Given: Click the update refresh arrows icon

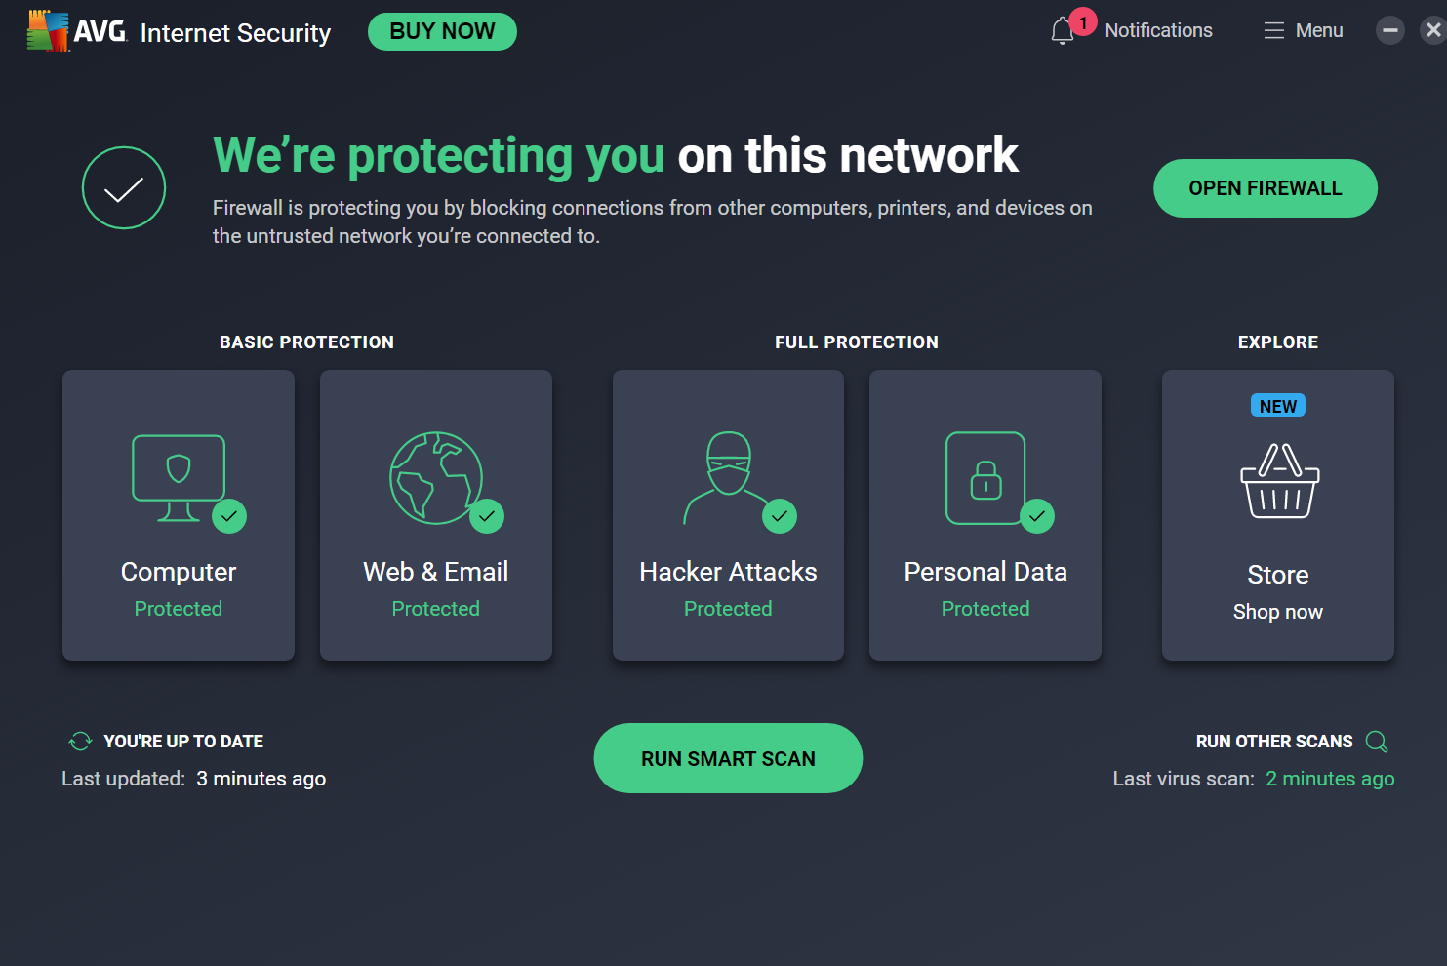Looking at the screenshot, I should [80, 742].
